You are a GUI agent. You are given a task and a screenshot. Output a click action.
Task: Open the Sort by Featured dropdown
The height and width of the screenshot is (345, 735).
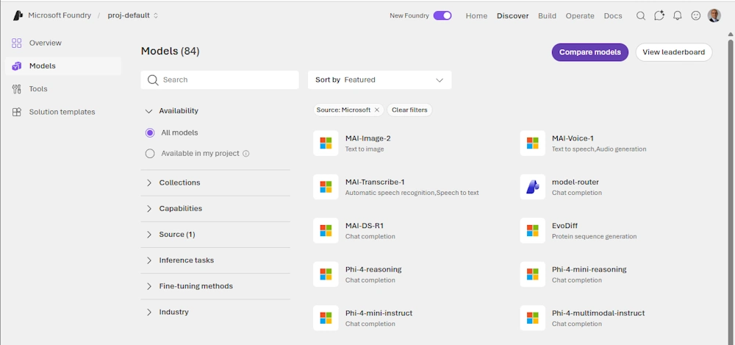pyautogui.click(x=379, y=79)
